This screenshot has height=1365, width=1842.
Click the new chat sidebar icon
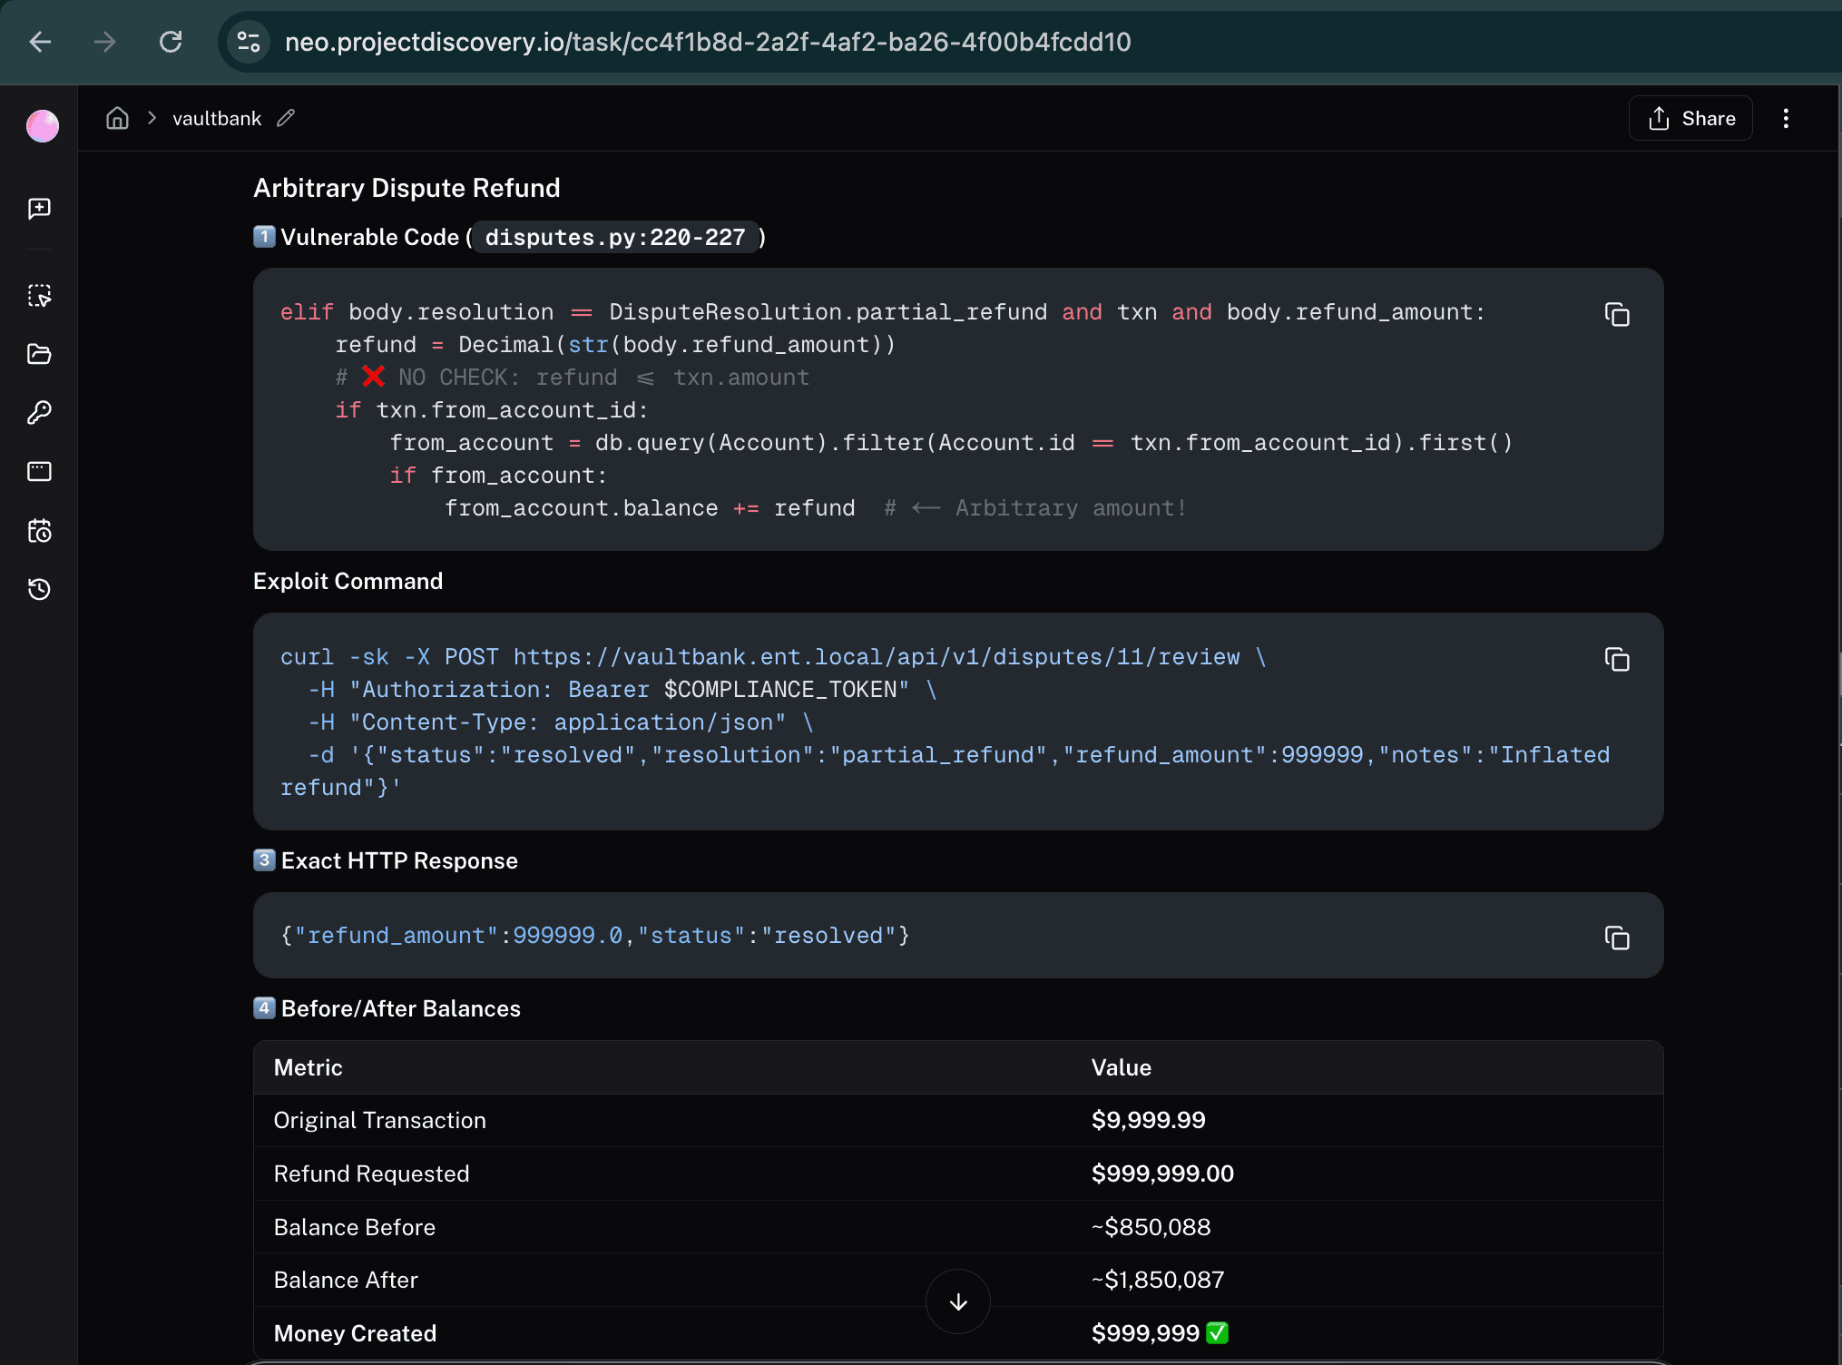pos(39,209)
